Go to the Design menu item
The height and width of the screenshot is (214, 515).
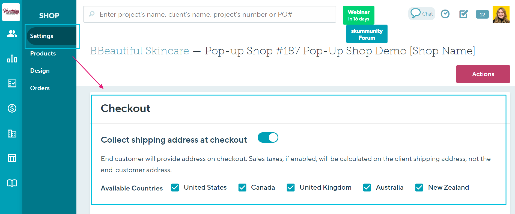point(40,71)
